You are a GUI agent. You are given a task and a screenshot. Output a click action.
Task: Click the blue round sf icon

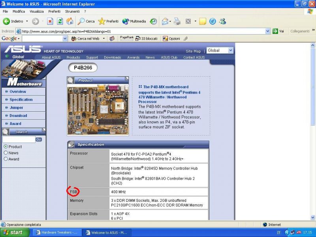click(x=213, y=21)
